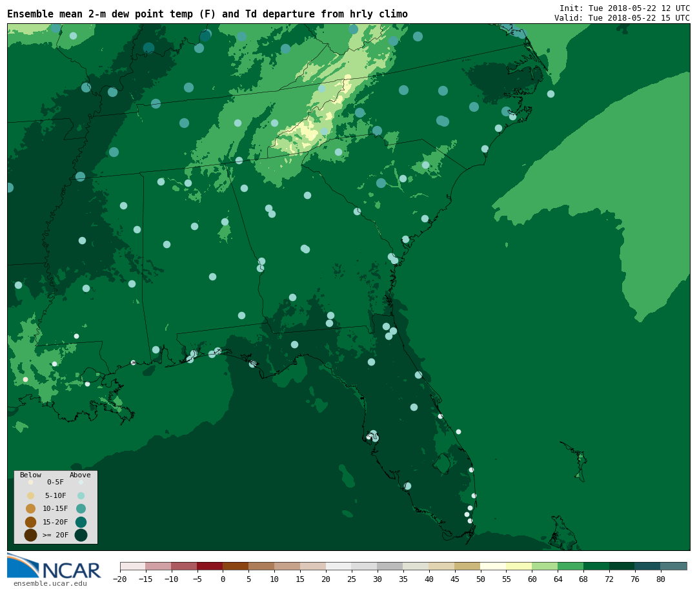Image resolution: width=697 pixels, height=591 pixels.
Task: Click the NCAR logo
Action: coord(54,566)
